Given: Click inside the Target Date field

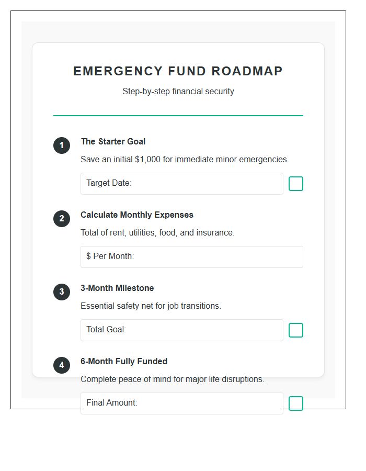Looking at the screenshot, I should point(181,184).
